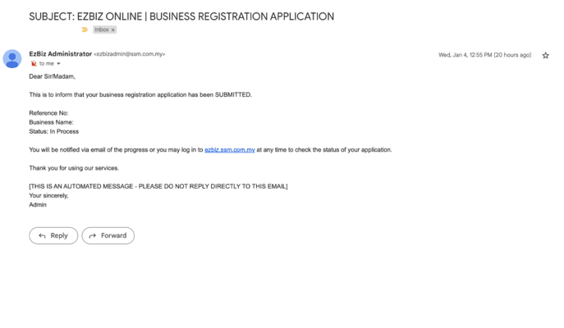Click the "Thank you for using our services" line

click(74, 167)
